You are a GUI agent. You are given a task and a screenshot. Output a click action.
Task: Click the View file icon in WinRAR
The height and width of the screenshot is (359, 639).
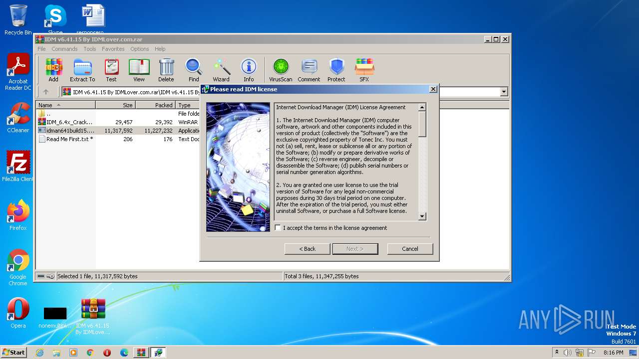point(139,70)
